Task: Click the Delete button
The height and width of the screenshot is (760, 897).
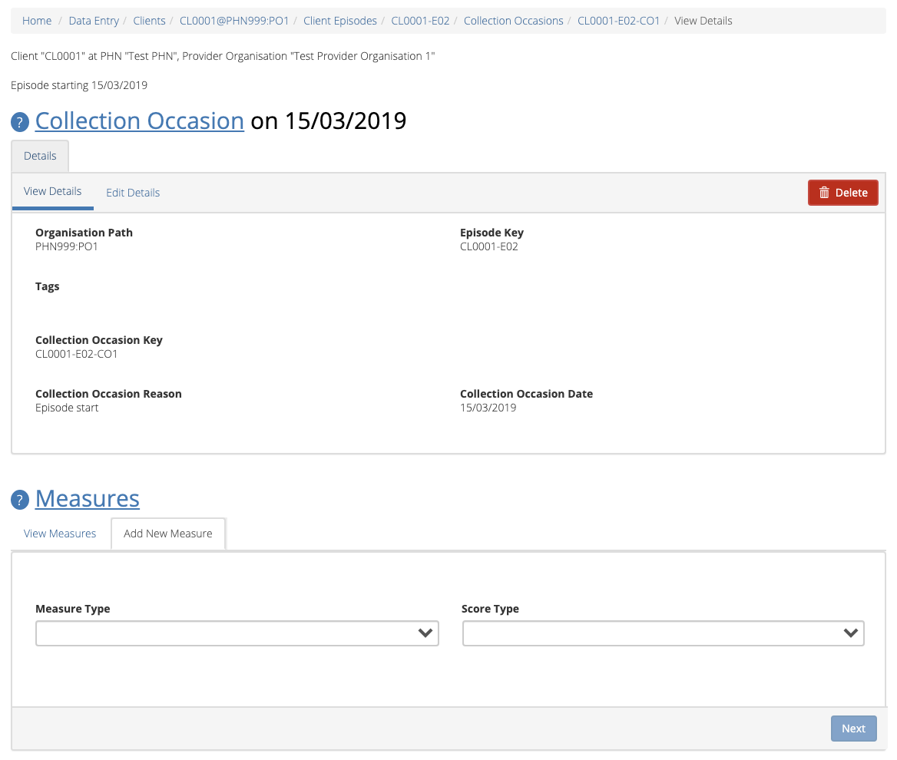Action: [843, 193]
